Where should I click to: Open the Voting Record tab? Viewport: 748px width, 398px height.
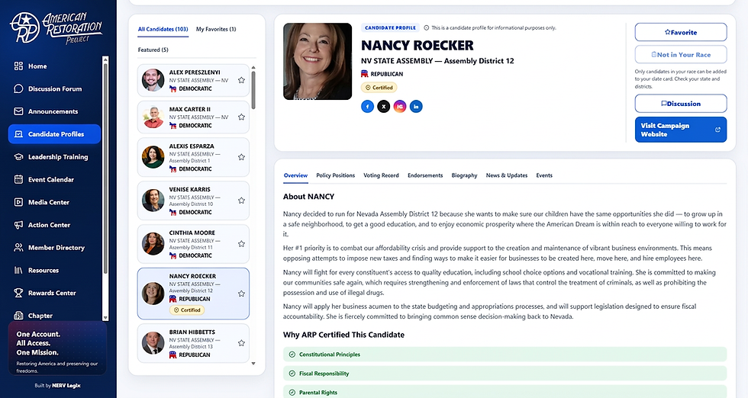click(381, 175)
